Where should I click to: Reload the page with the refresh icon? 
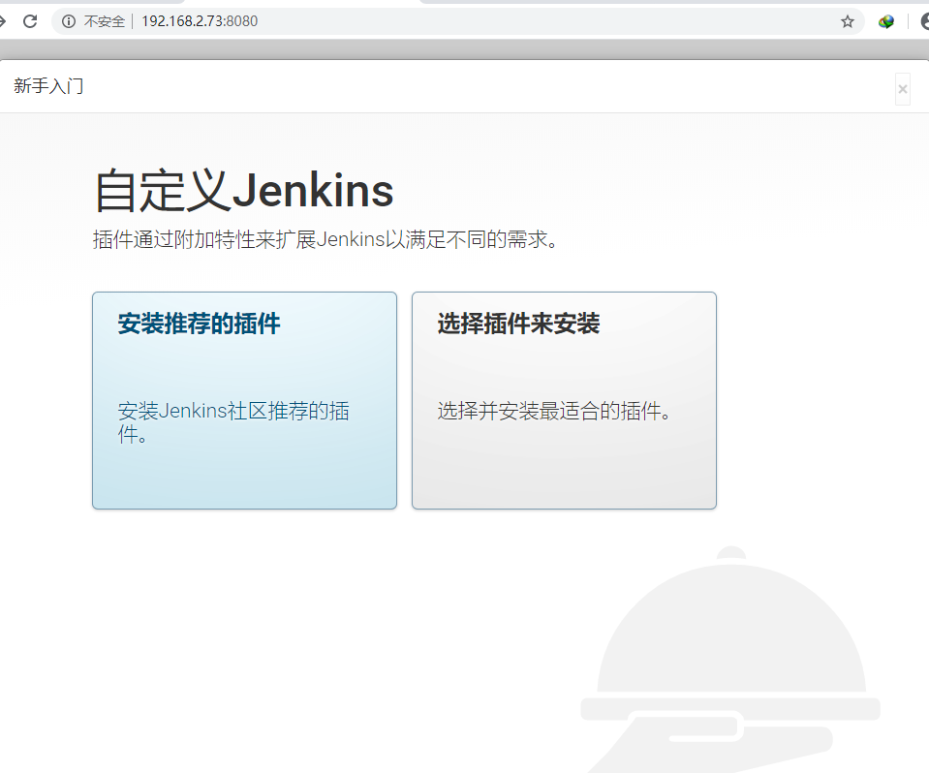(x=30, y=21)
